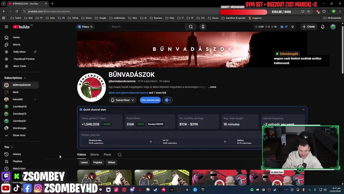Image resolution: width=344 pixels, height=194 pixels.
Task: Go back with the browser back arrow
Action: [4, 11]
